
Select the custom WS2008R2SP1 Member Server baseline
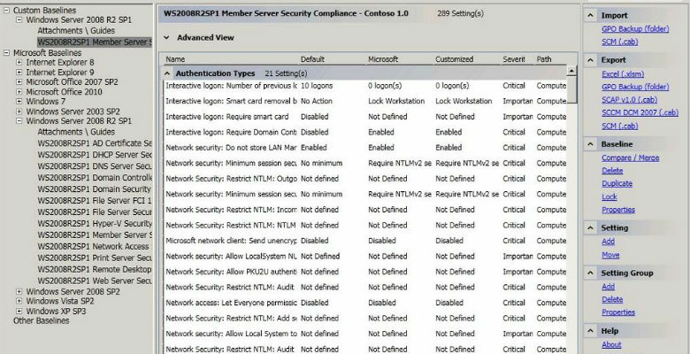click(94, 42)
